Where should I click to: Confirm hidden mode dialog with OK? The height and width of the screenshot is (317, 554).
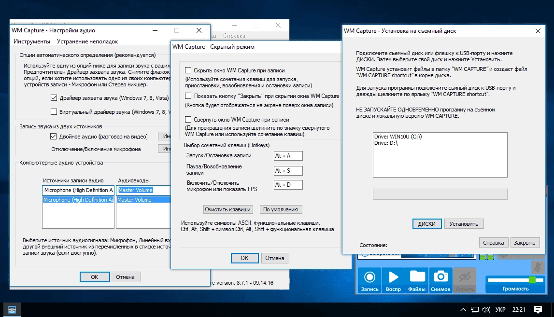[x=244, y=258]
